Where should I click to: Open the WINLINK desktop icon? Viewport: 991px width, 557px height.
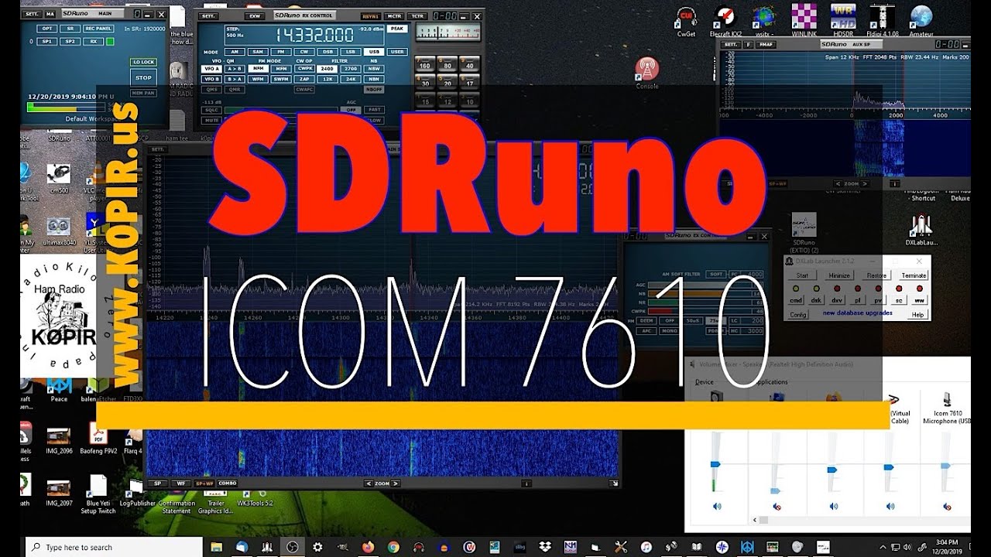point(804,21)
